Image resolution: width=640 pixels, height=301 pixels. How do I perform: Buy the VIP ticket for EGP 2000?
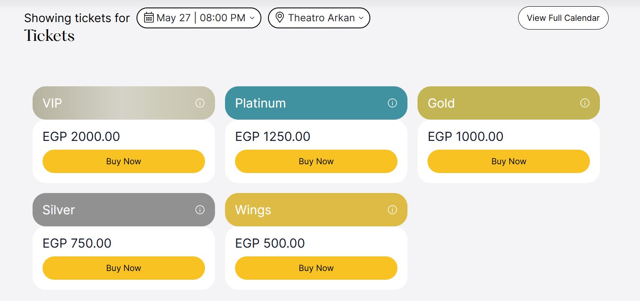click(x=124, y=161)
